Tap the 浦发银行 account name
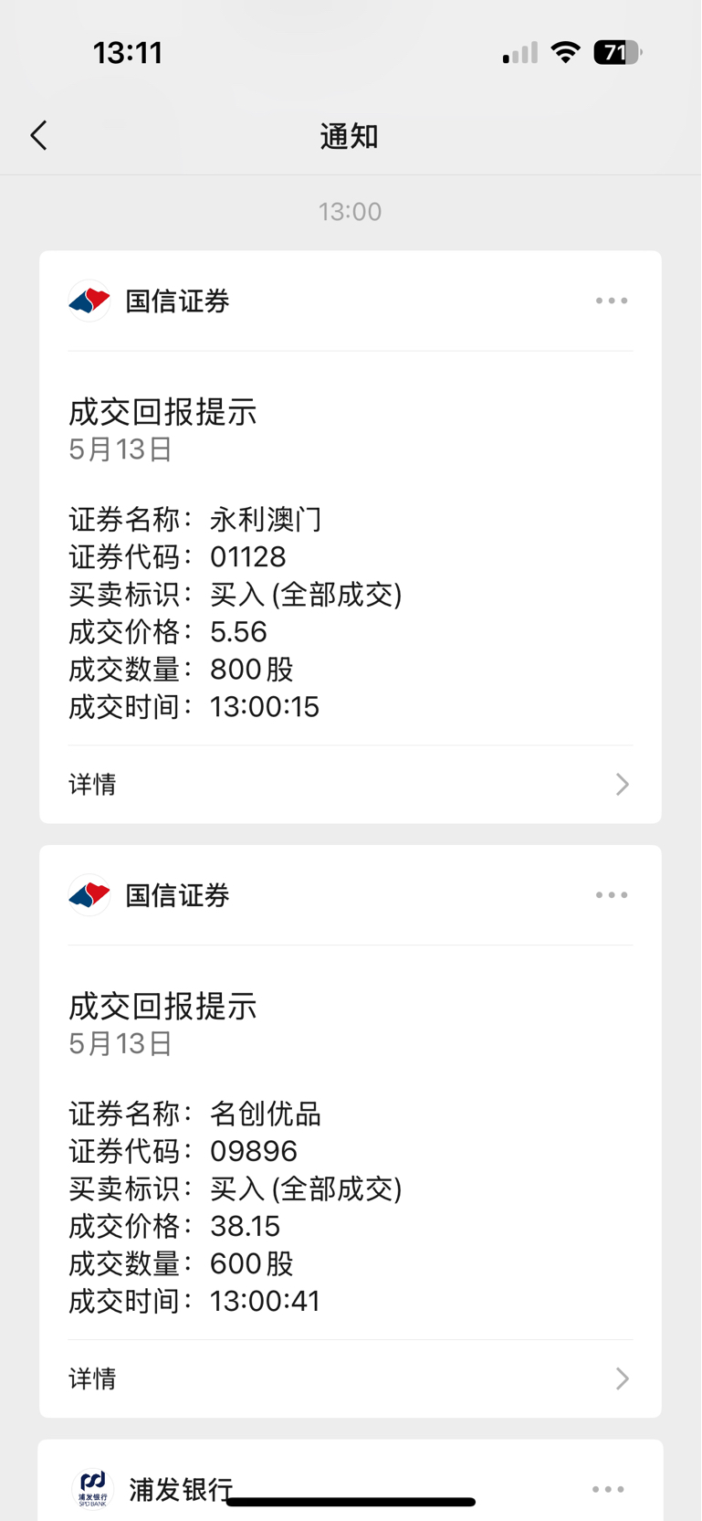 [181, 1490]
